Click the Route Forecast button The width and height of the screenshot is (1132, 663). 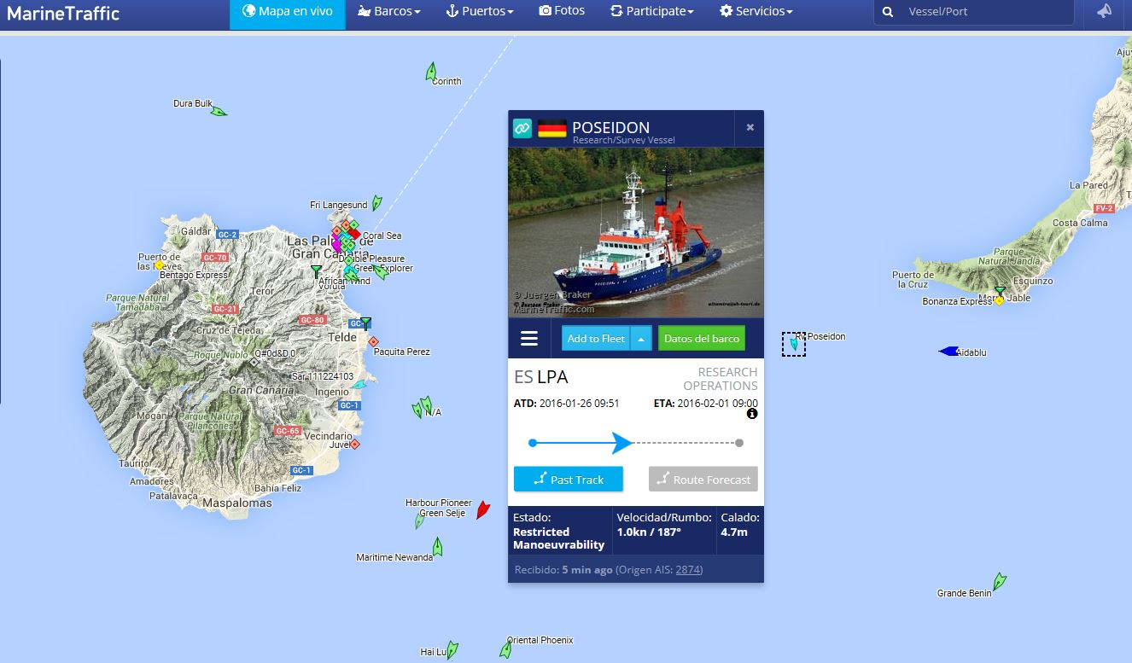click(x=703, y=479)
